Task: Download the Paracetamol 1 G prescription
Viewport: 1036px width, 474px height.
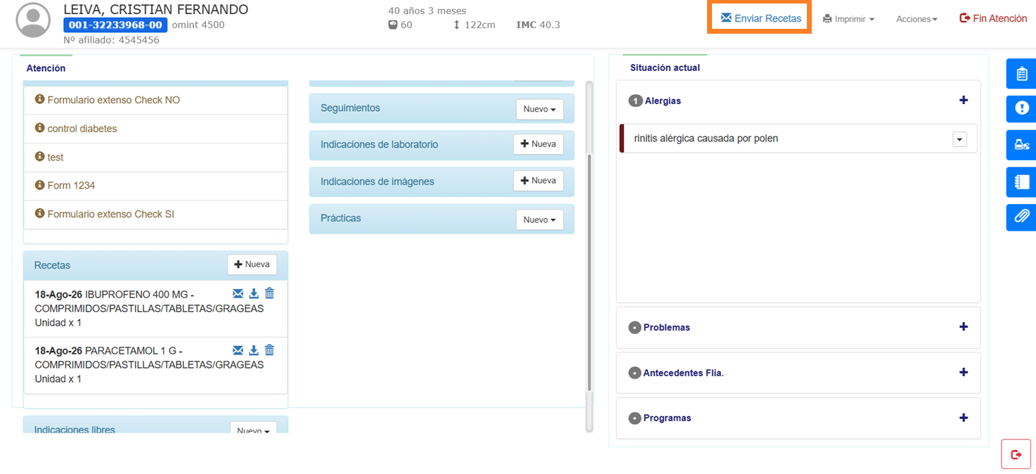Action: point(254,350)
